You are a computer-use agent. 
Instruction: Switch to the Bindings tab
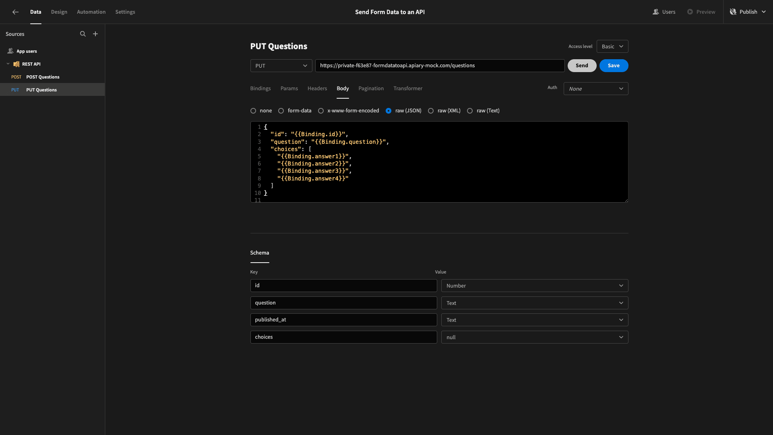click(x=260, y=88)
